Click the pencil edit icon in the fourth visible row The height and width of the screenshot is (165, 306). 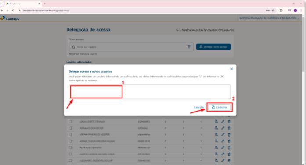pyautogui.click(x=223, y=141)
